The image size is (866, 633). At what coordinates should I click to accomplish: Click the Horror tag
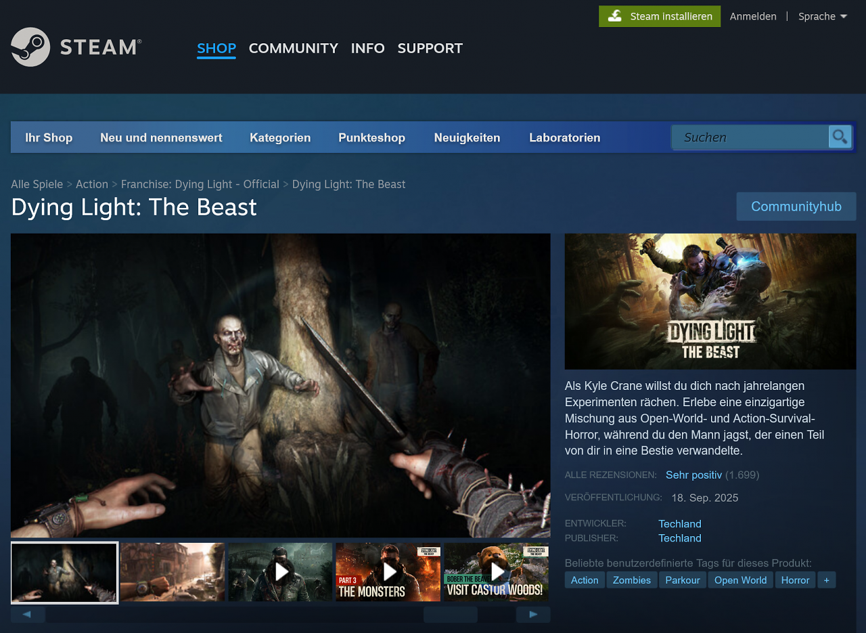coord(796,580)
